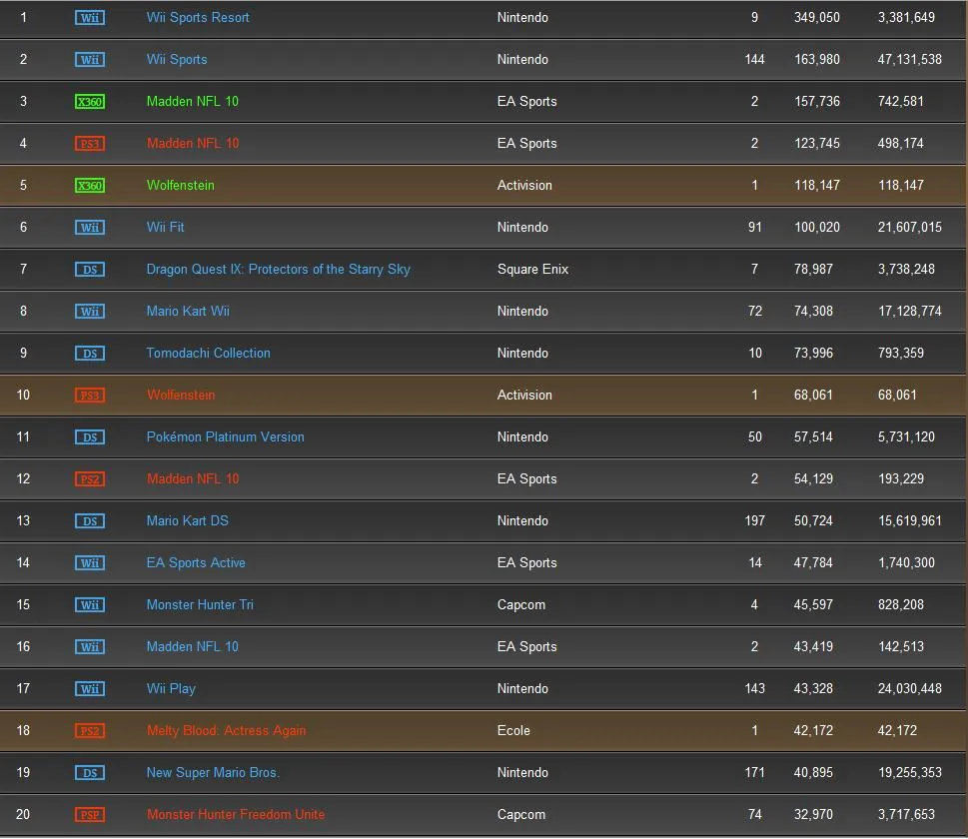
Task: Open the green Madden NFL 10 link at rank 3
Action: (192, 101)
